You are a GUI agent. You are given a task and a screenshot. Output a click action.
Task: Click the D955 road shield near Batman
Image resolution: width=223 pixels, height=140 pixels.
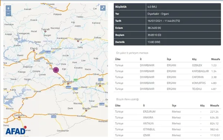point(101,80)
